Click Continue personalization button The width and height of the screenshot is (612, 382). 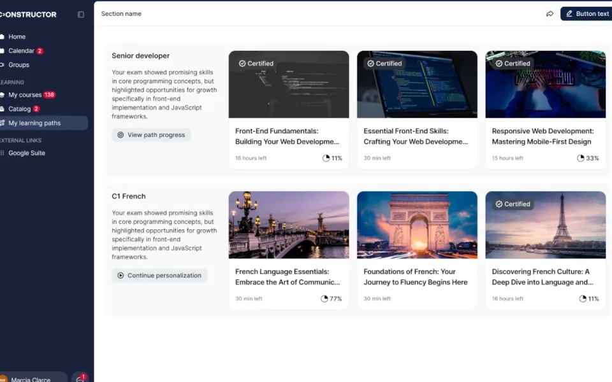[159, 275]
